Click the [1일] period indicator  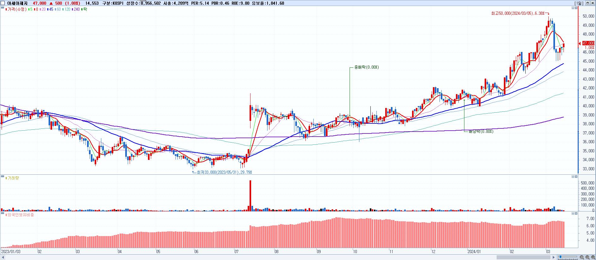(x=579, y=3)
